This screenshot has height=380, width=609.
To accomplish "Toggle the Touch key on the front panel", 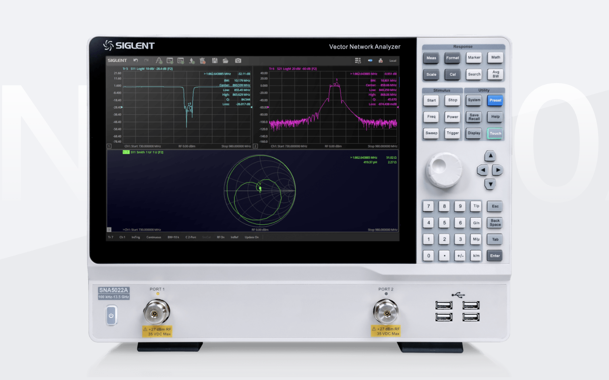I will tap(495, 134).
